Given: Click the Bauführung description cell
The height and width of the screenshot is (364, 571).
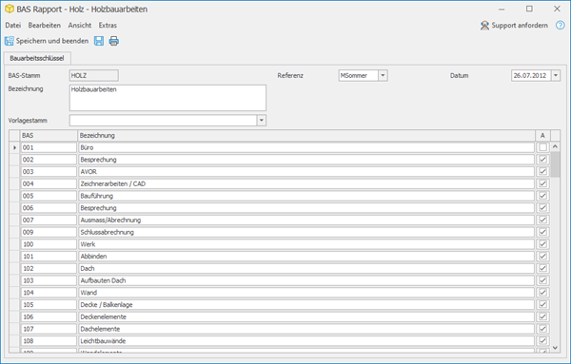Looking at the screenshot, I should tap(306, 196).
